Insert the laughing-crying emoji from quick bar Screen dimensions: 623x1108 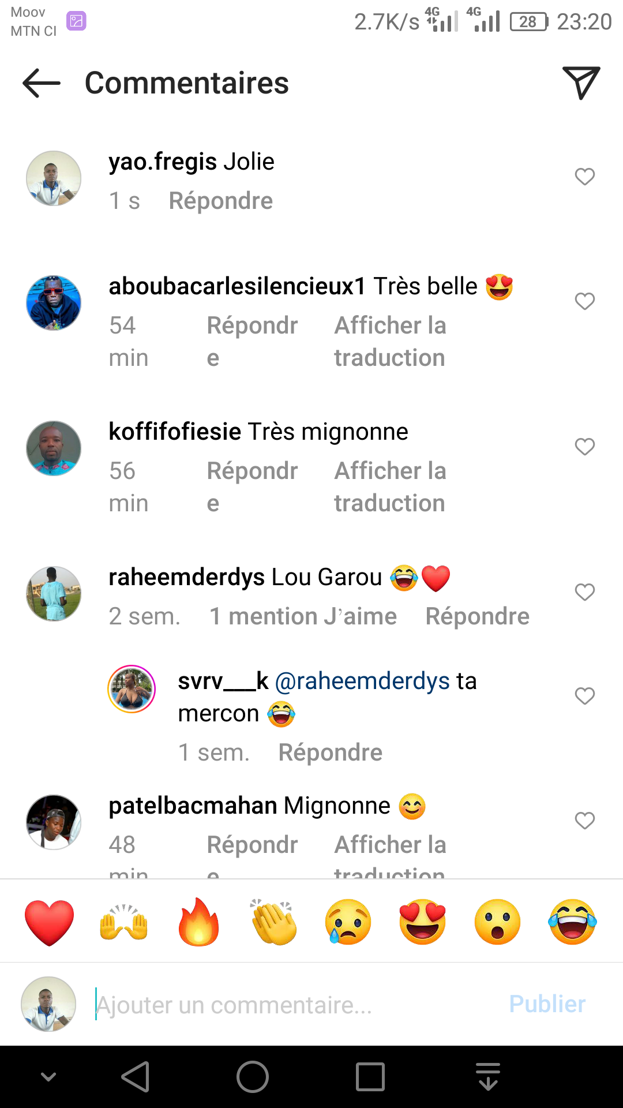pos(572,922)
